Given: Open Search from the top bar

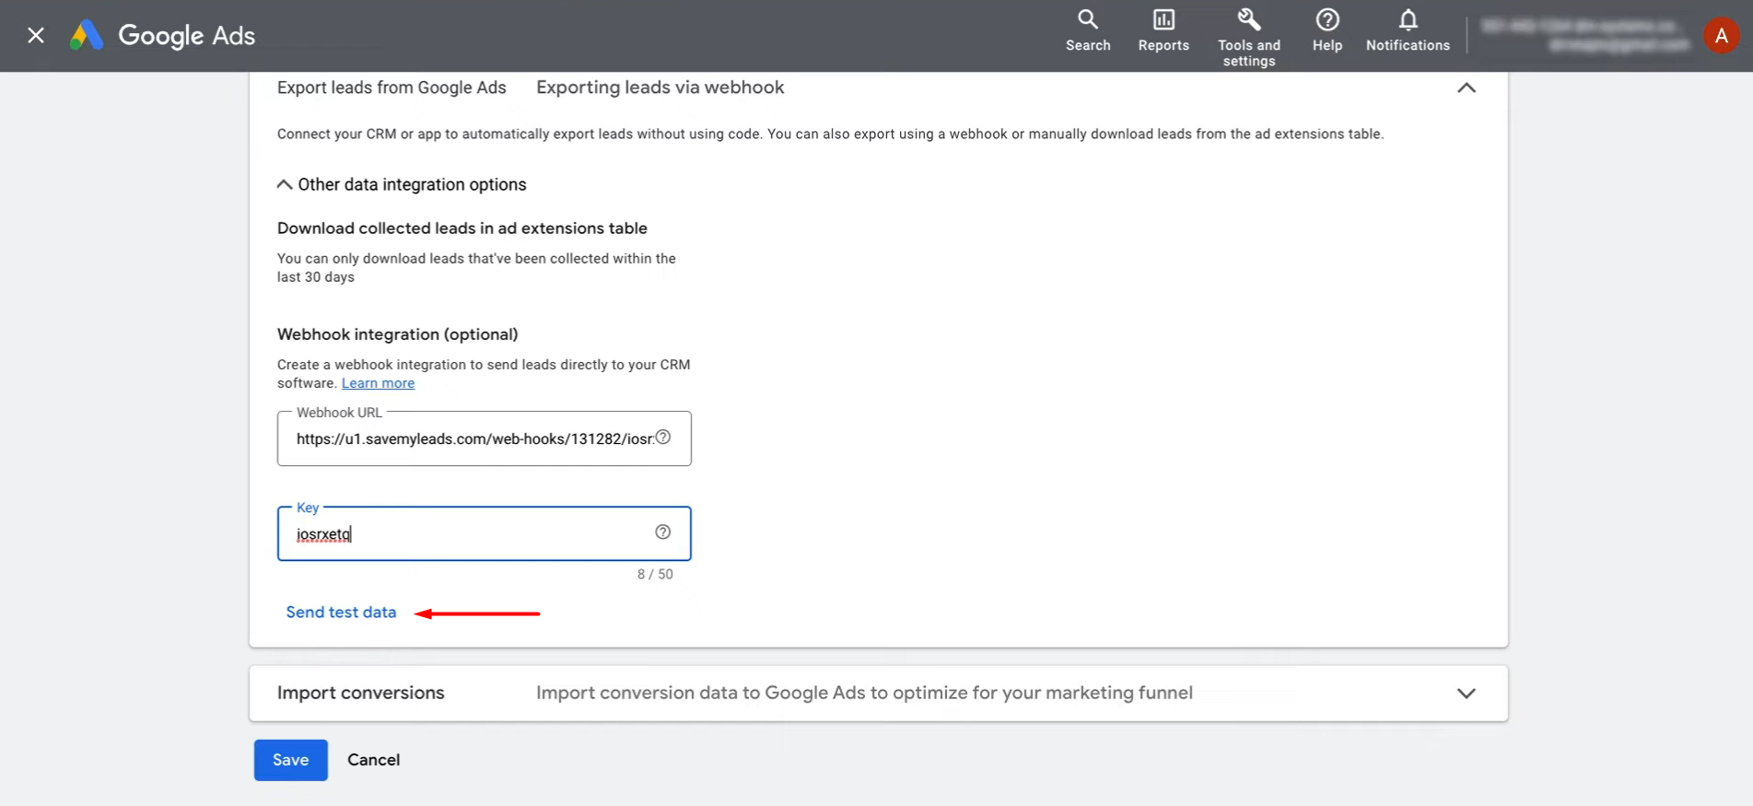Looking at the screenshot, I should coord(1088,30).
